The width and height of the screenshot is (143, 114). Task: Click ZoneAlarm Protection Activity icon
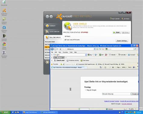pyautogui.click(x=68, y=60)
